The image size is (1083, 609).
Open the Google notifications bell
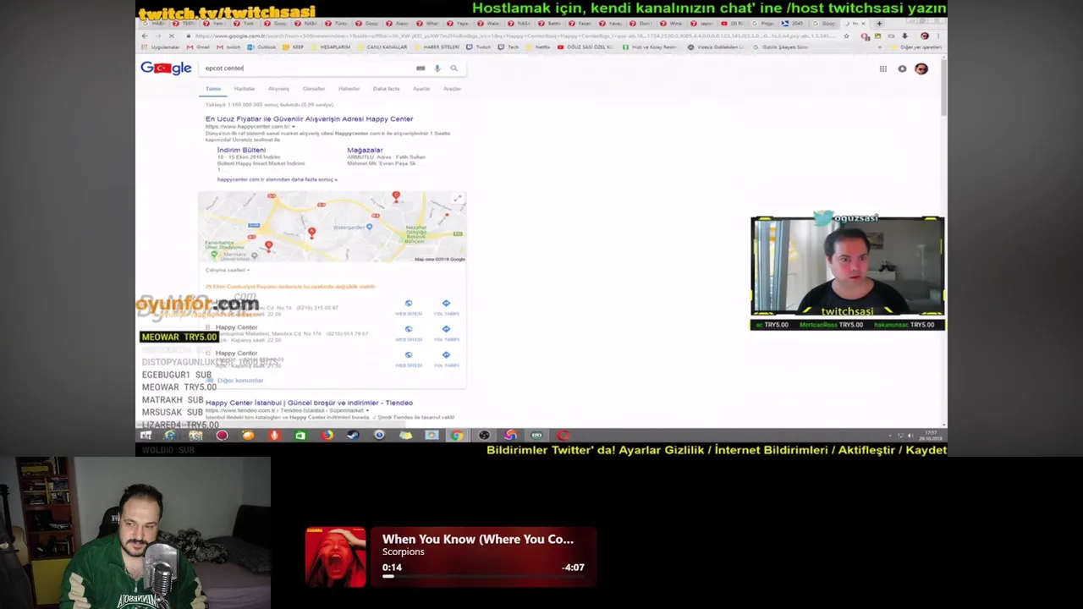coord(902,69)
